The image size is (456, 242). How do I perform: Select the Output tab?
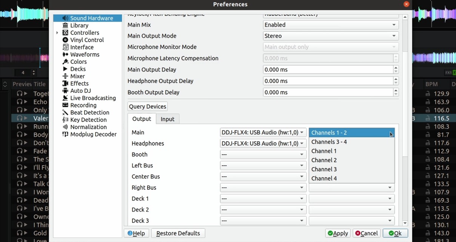click(142, 119)
